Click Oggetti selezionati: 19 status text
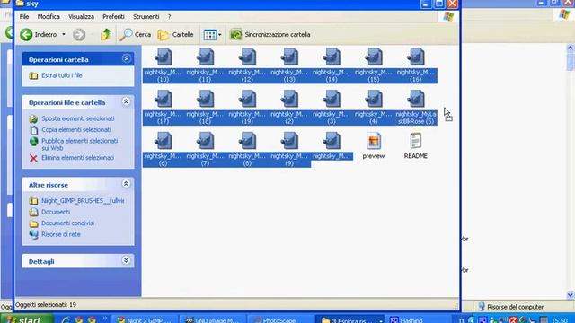 point(46,305)
